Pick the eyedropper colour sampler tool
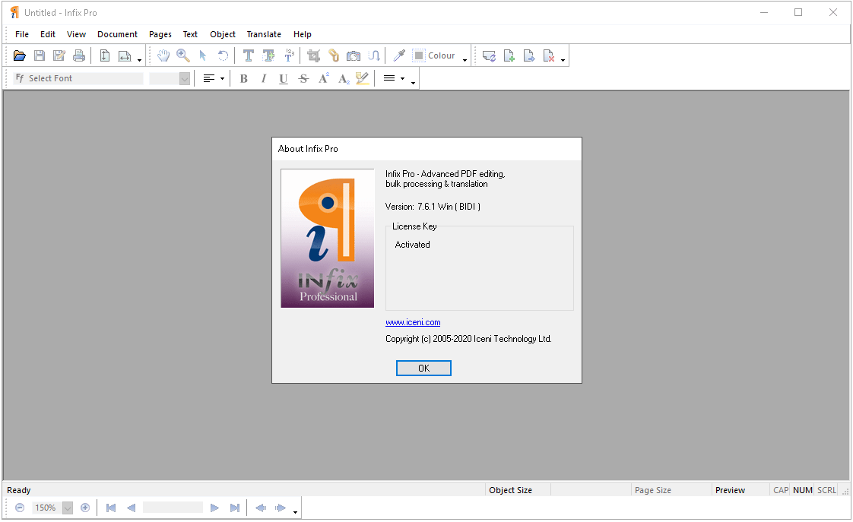 coord(398,55)
